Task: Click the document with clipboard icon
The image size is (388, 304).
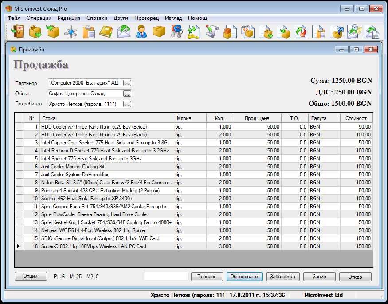Action: [319, 31]
